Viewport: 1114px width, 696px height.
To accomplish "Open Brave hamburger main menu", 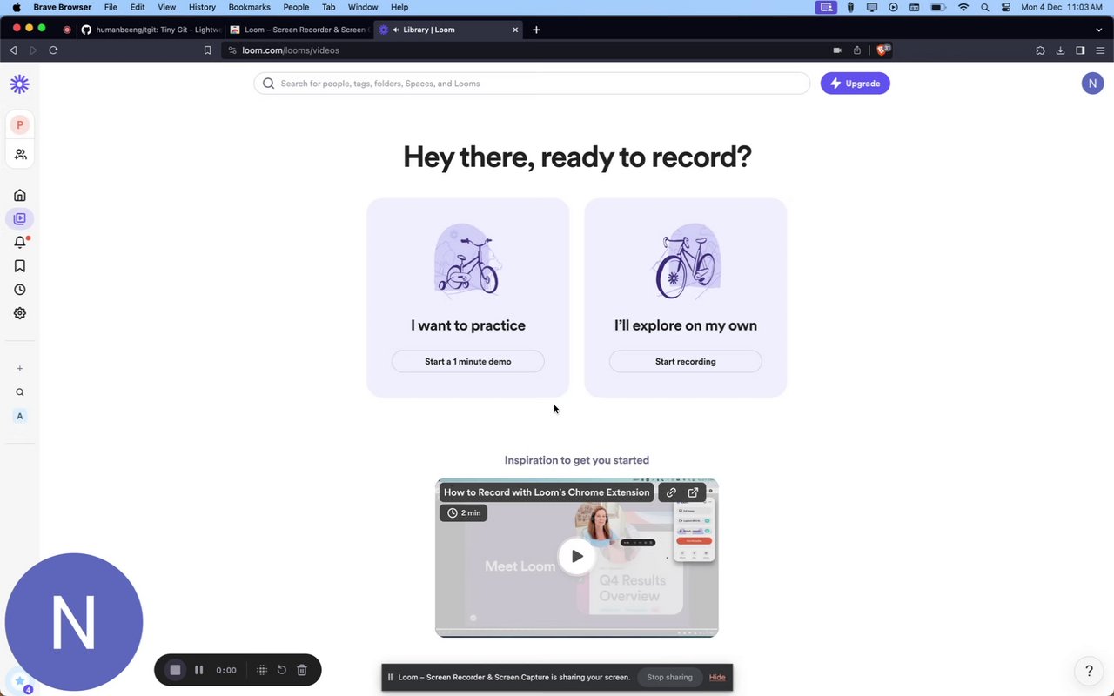I will click(1100, 50).
